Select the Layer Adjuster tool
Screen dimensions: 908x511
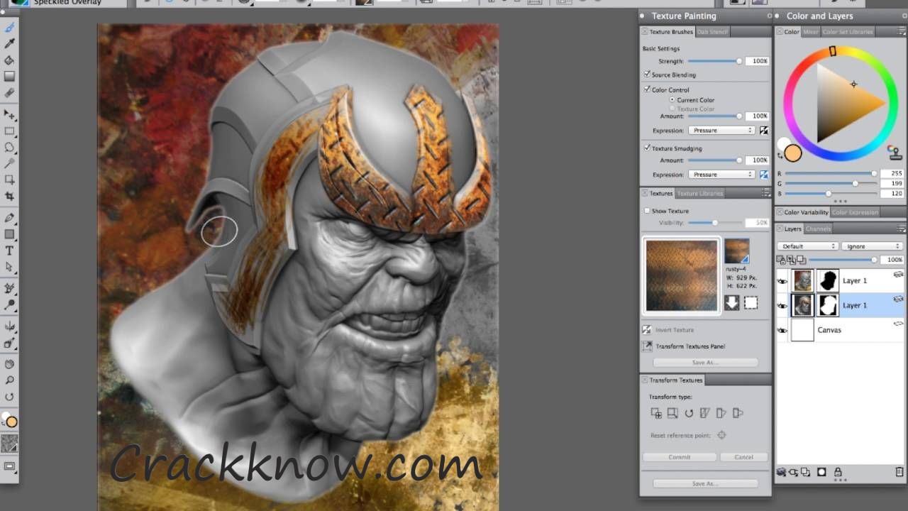(10, 114)
